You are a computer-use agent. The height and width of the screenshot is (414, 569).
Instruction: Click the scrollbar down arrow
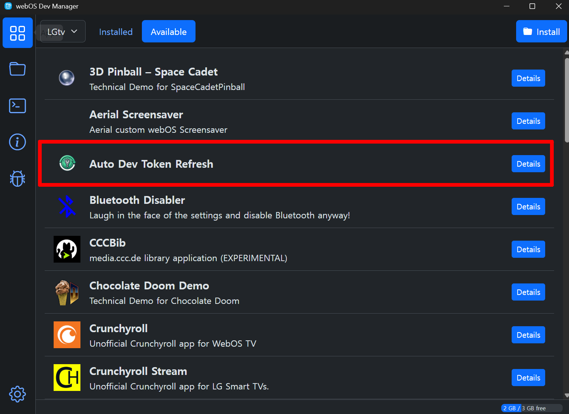click(x=567, y=395)
